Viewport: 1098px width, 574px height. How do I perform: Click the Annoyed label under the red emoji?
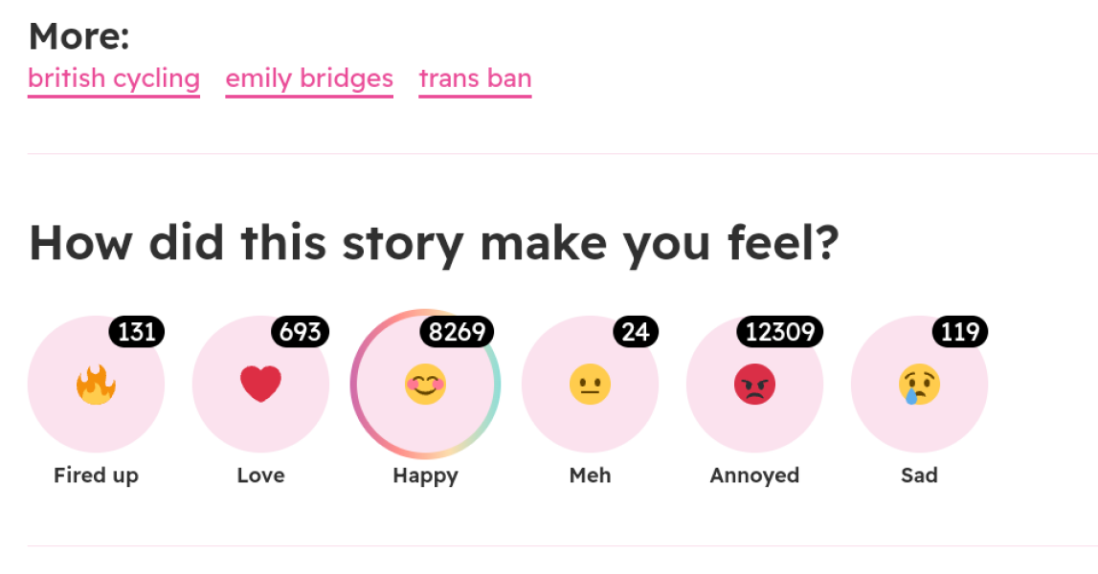coord(754,475)
